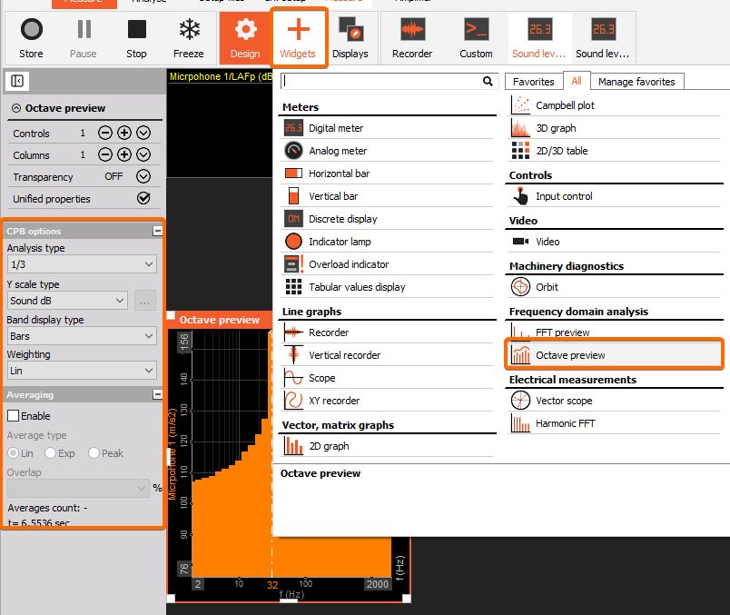Add an XY recorder widget

[388, 401]
